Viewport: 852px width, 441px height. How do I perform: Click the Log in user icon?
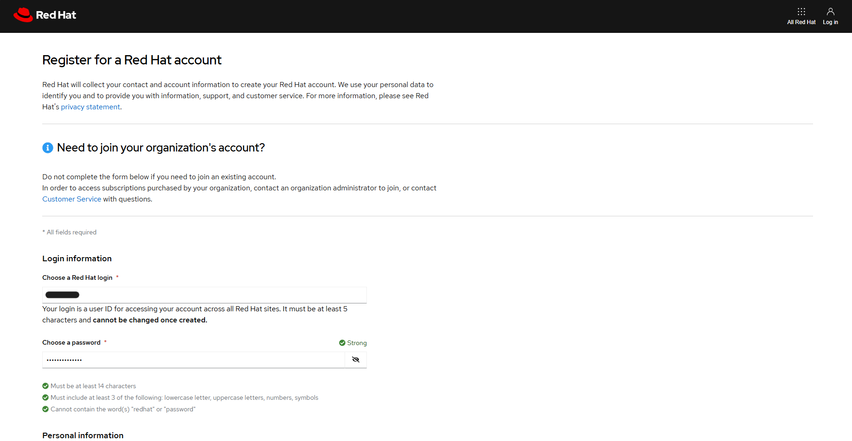coord(830,12)
